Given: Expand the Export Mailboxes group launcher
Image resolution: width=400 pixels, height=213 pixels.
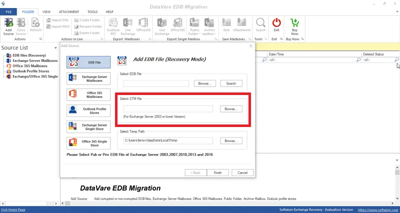Looking at the screenshot, I should 149,39.
